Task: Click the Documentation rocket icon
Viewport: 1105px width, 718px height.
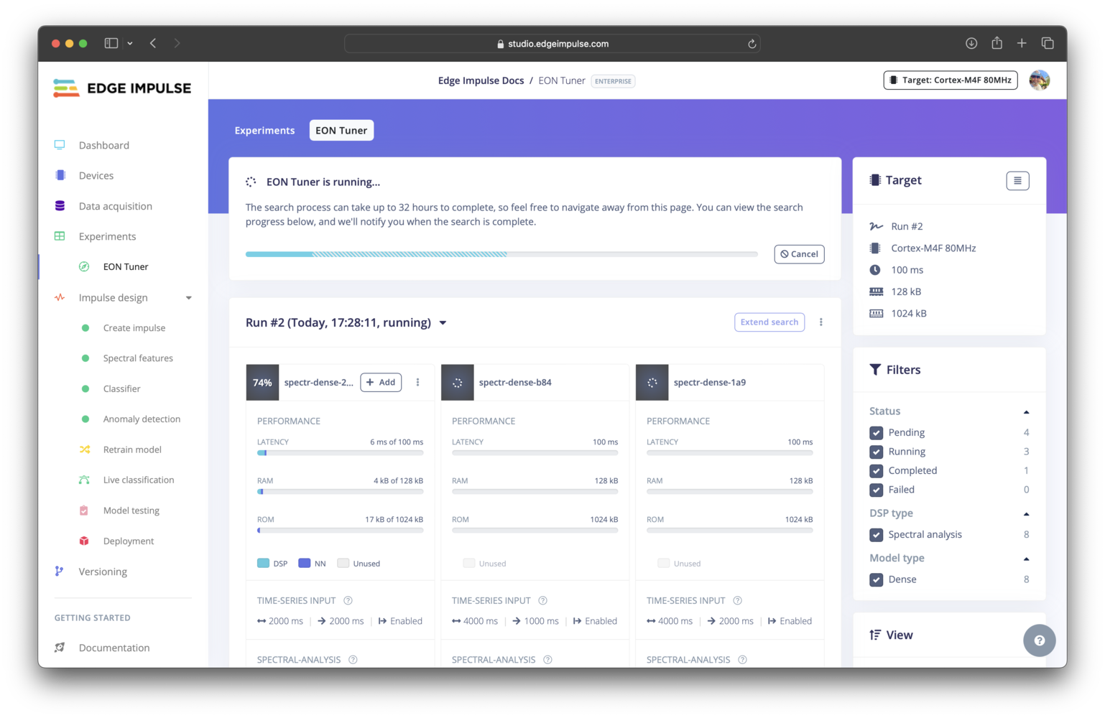Action: 60,648
